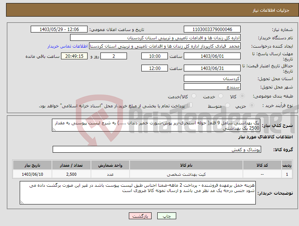Click the price validity time 12:00

click(155, 68)
